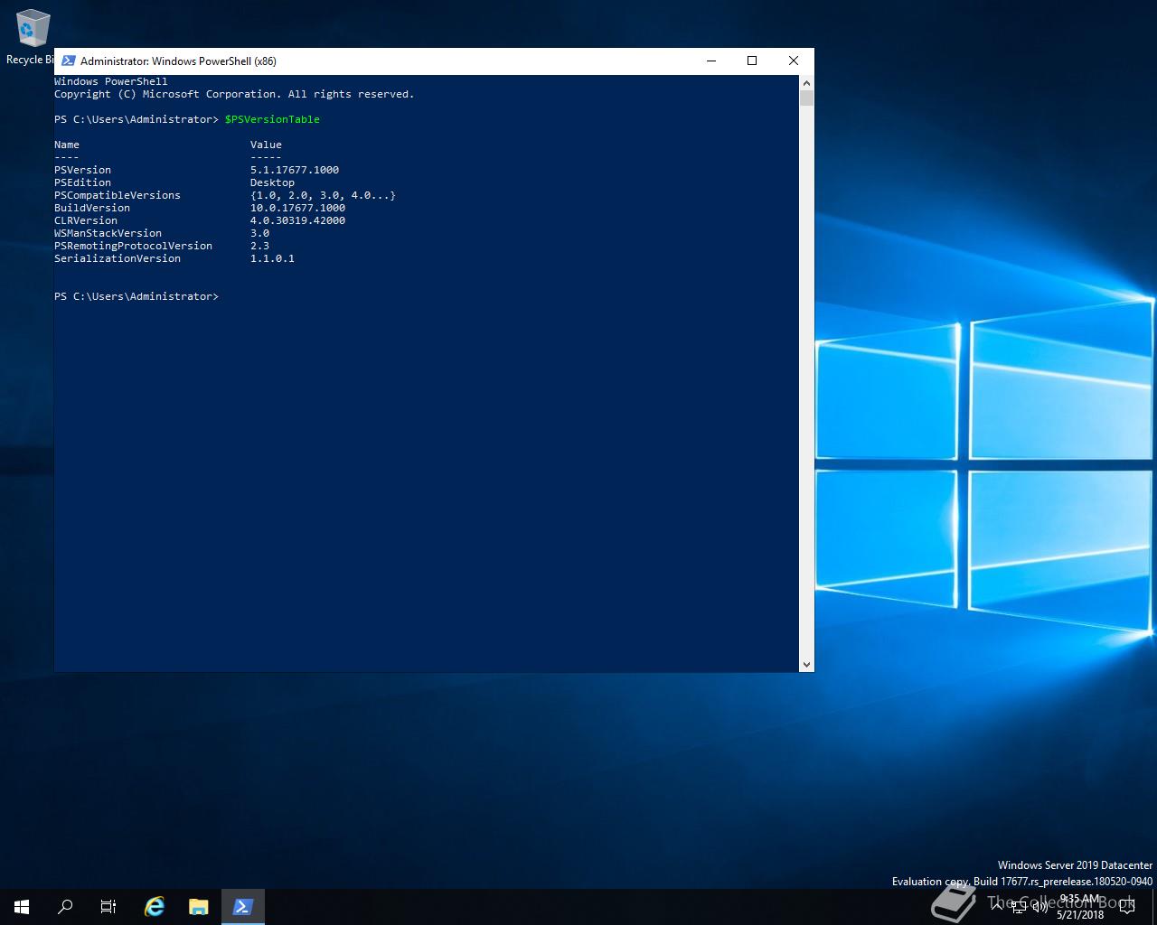Viewport: 1157px width, 925px height.
Task: Click the PSCompatibleVersions row name
Action: pyautogui.click(x=118, y=195)
